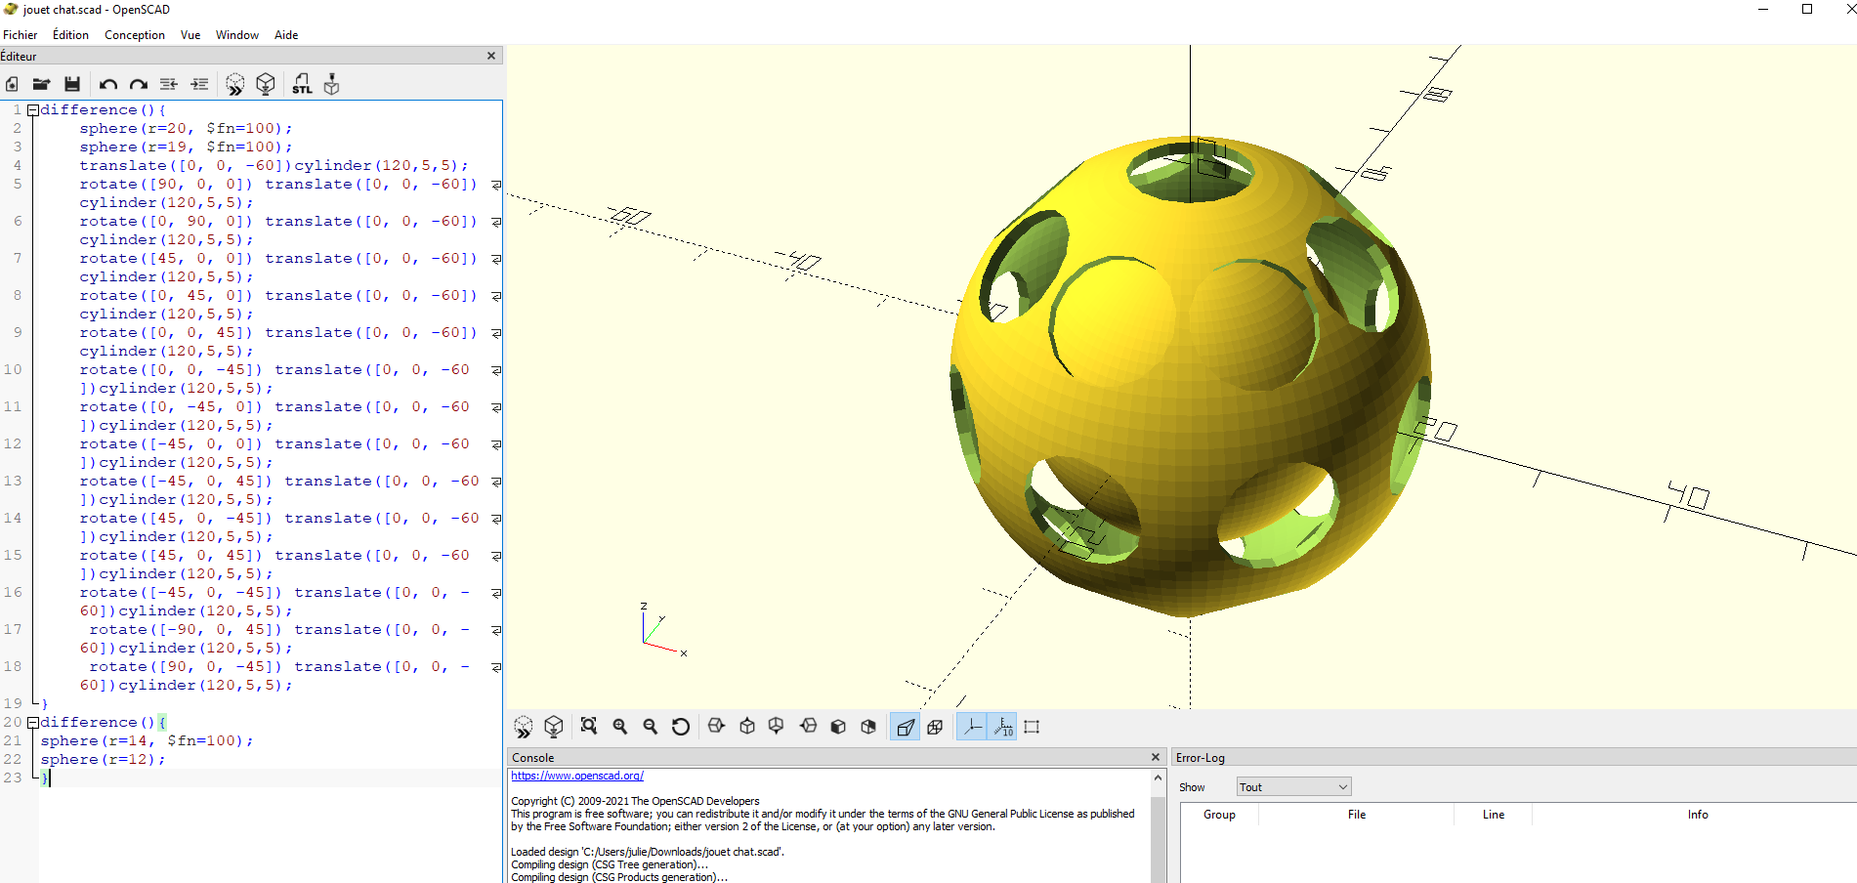Switch to the Left view
Image resolution: width=1857 pixels, height=883 pixels.
coord(808,727)
